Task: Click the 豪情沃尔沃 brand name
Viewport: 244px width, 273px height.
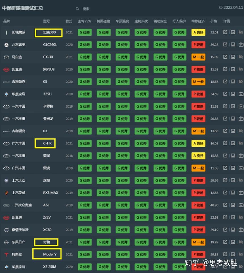Action: coord(20,230)
